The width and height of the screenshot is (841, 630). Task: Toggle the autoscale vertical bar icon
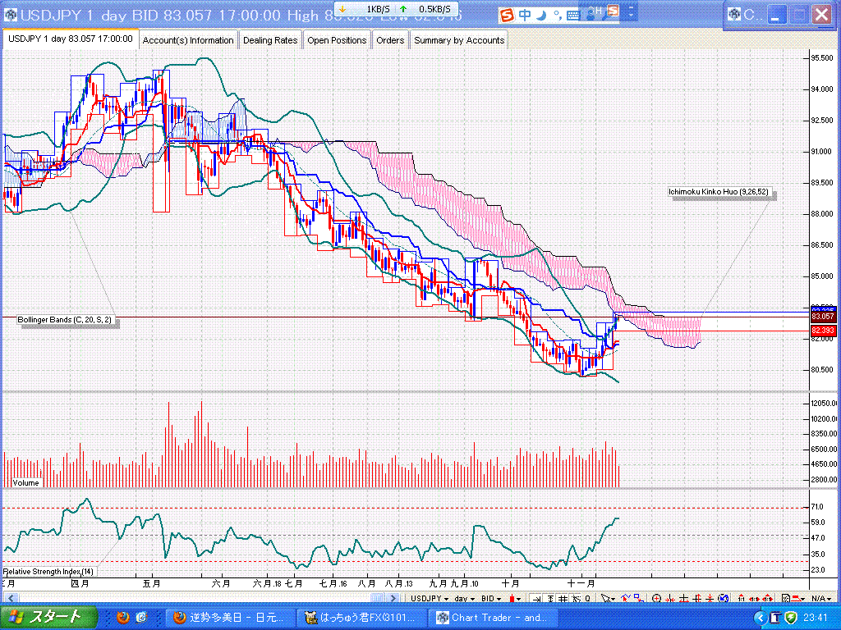coord(549,598)
